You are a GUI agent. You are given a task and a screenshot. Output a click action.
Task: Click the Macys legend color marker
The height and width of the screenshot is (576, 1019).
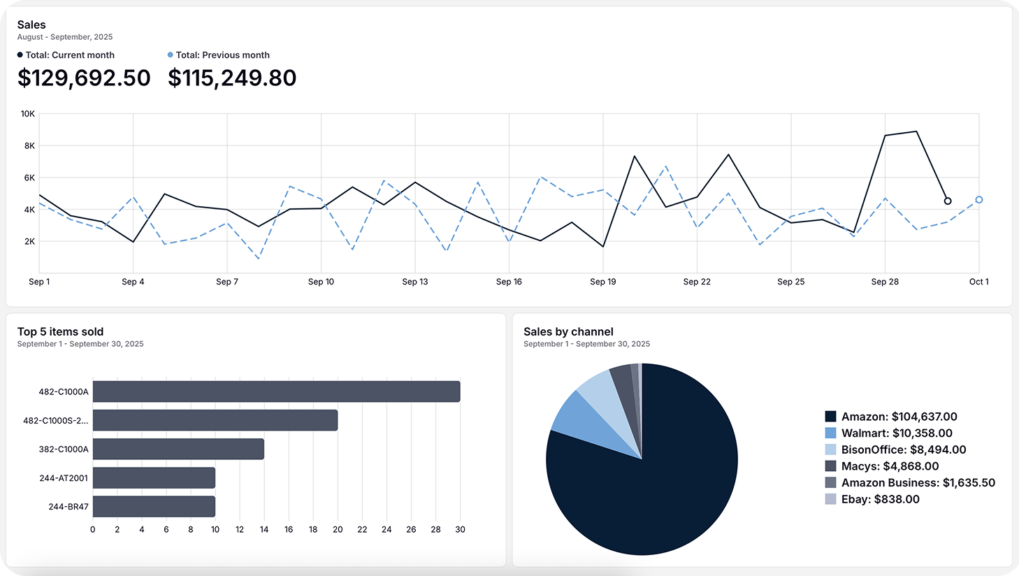(832, 466)
